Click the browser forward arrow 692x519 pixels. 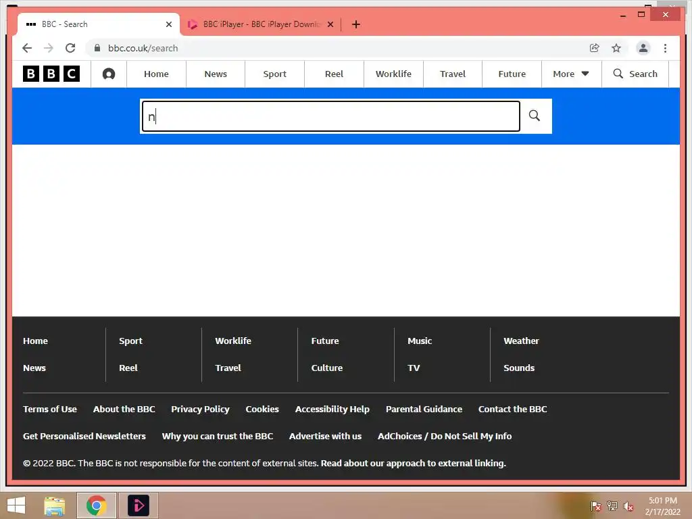(49, 48)
